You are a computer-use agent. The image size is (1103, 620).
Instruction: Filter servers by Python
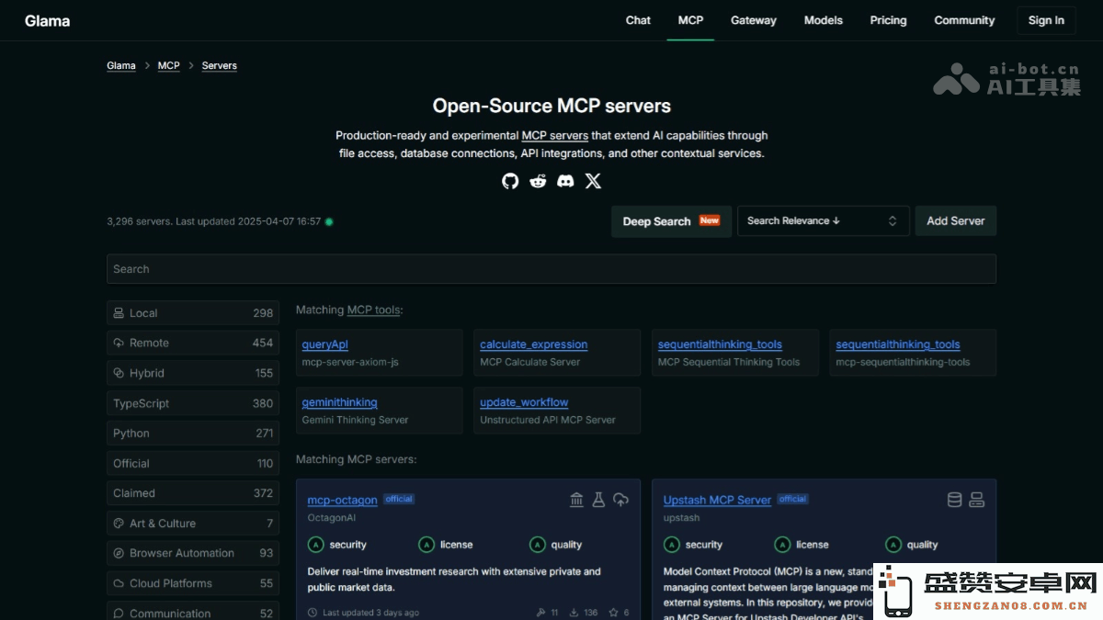tap(193, 434)
